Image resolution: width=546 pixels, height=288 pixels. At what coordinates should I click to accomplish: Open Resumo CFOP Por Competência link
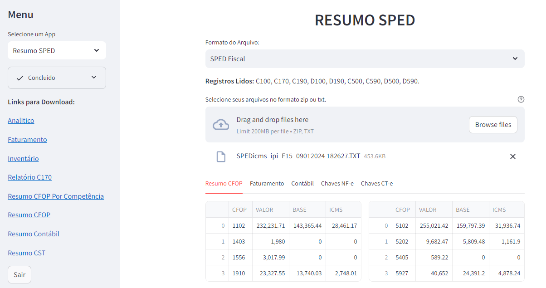[56, 196]
